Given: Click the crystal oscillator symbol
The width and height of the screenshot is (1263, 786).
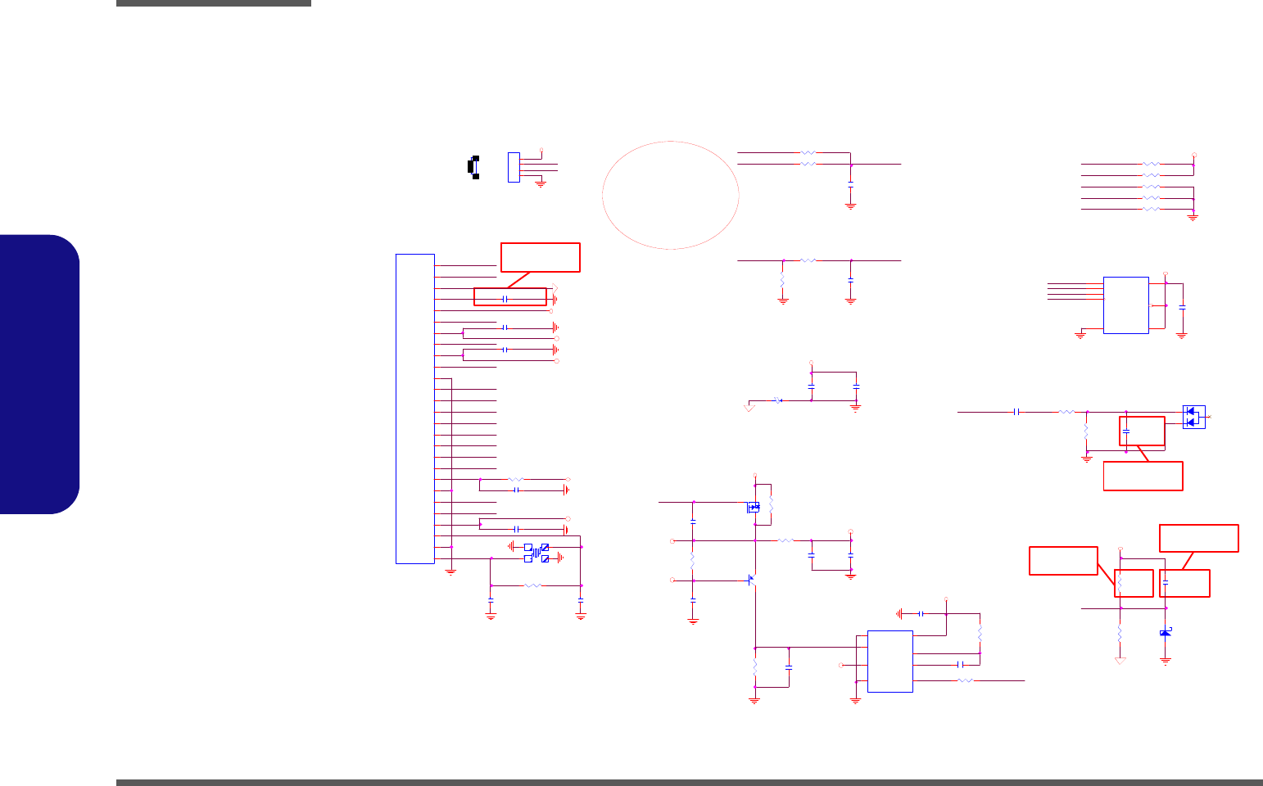Looking at the screenshot, I should [536, 553].
